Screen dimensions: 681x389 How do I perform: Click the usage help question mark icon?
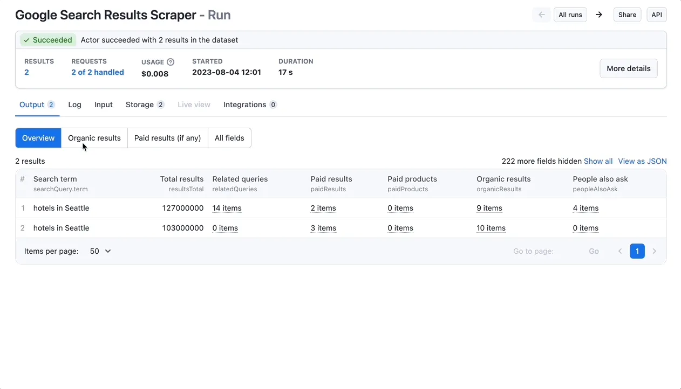point(171,62)
